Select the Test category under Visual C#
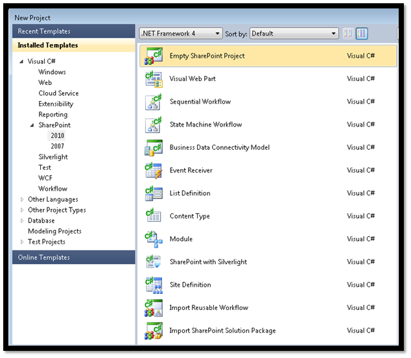Viewport: 411px width, 358px height. tap(45, 167)
